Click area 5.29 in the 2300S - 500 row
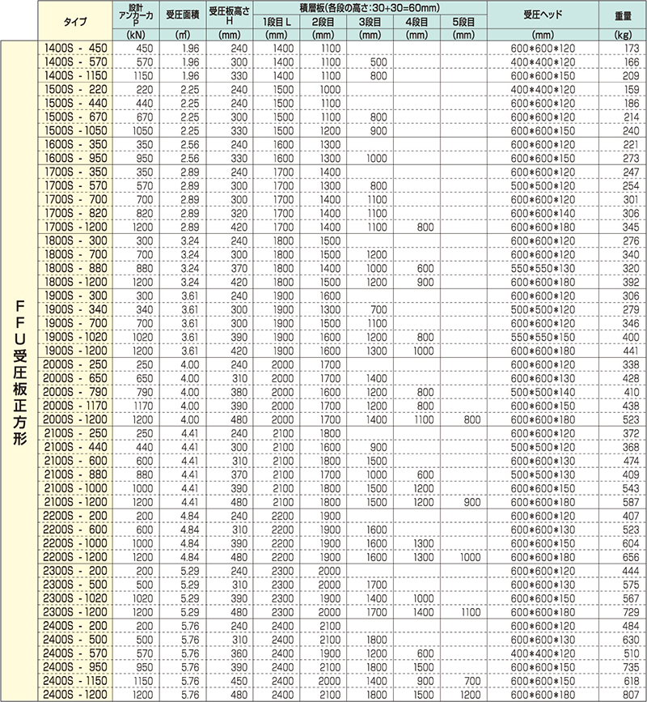Image resolution: width=647 pixels, height=702 pixels. click(x=189, y=585)
